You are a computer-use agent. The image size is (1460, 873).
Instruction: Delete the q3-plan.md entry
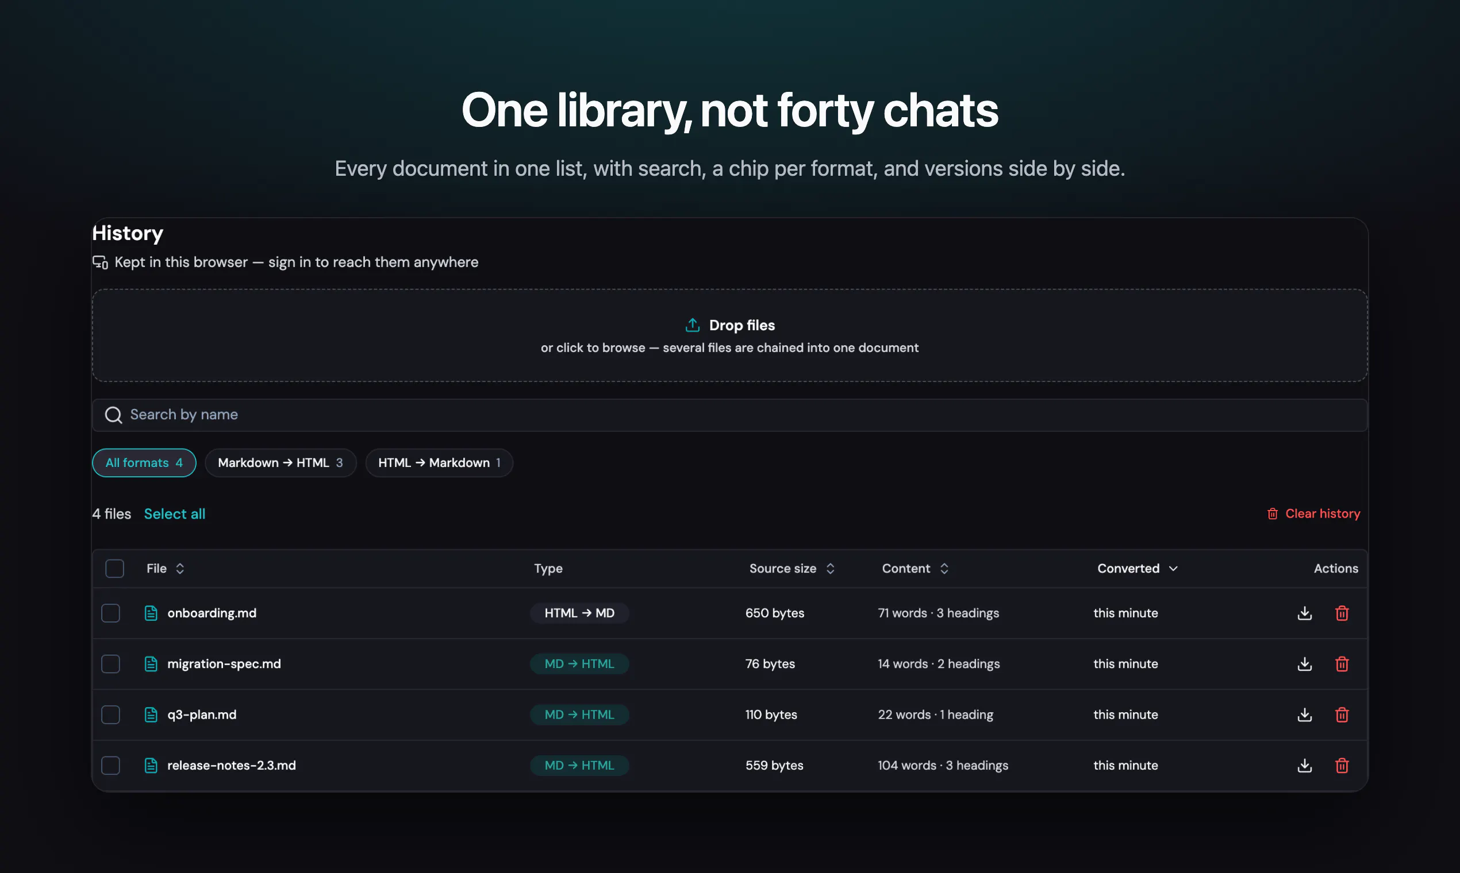coord(1342,714)
